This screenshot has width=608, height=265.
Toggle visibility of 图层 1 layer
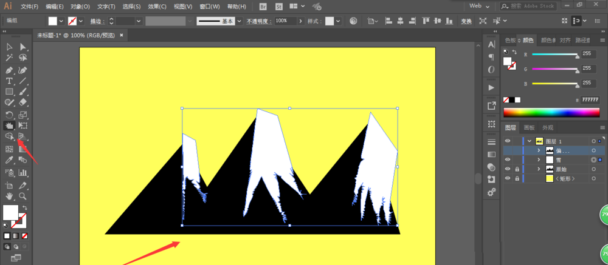[x=507, y=141]
